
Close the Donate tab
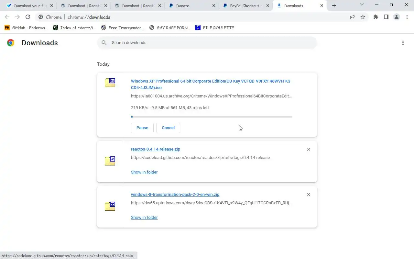214,6
